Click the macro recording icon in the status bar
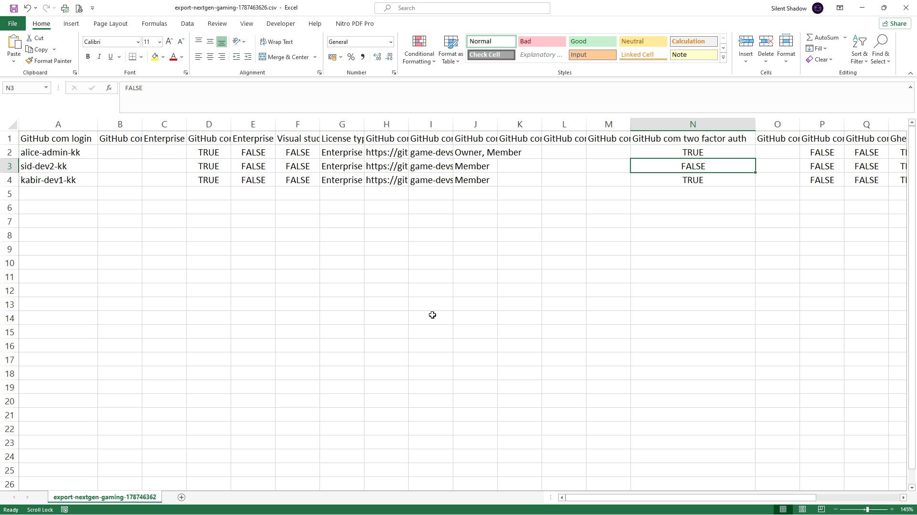Image resolution: width=917 pixels, height=515 pixels. click(x=64, y=510)
